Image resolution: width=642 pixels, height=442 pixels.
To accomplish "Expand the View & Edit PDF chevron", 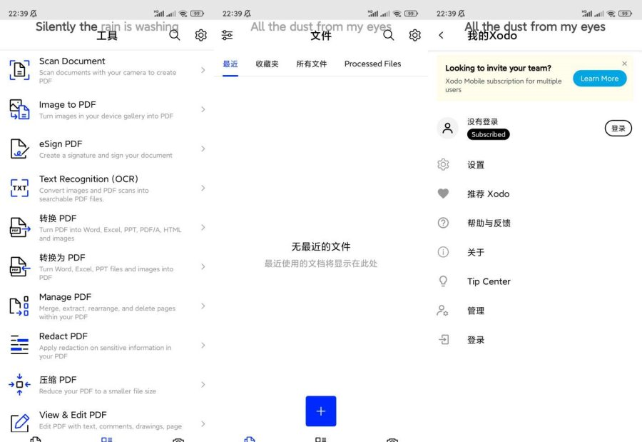I will click(203, 424).
